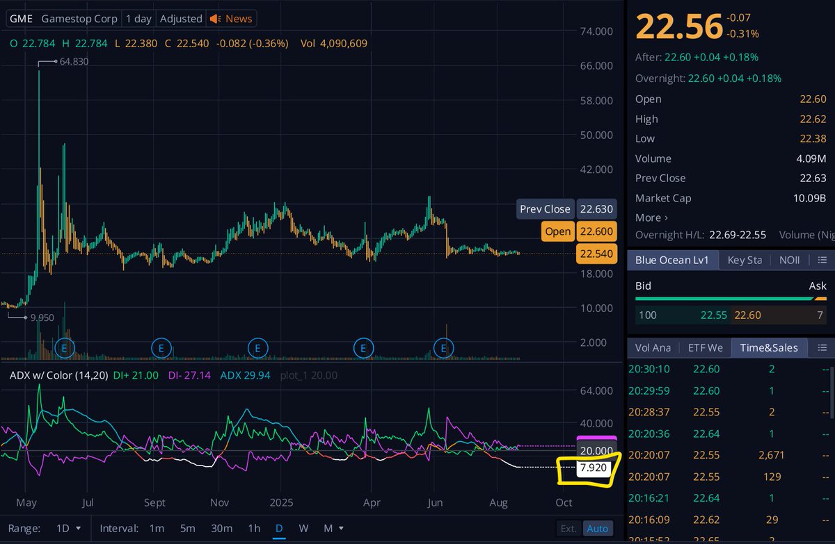Open the Range 1D dropdown
Screen dimensions: 835x544
point(68,529)
